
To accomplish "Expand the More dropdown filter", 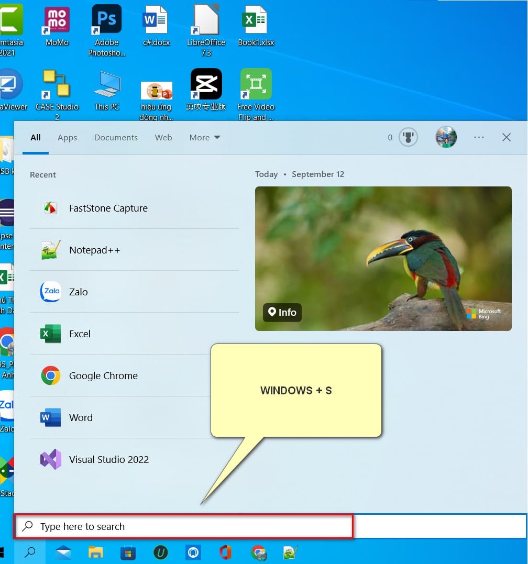I will click(205, 137).
